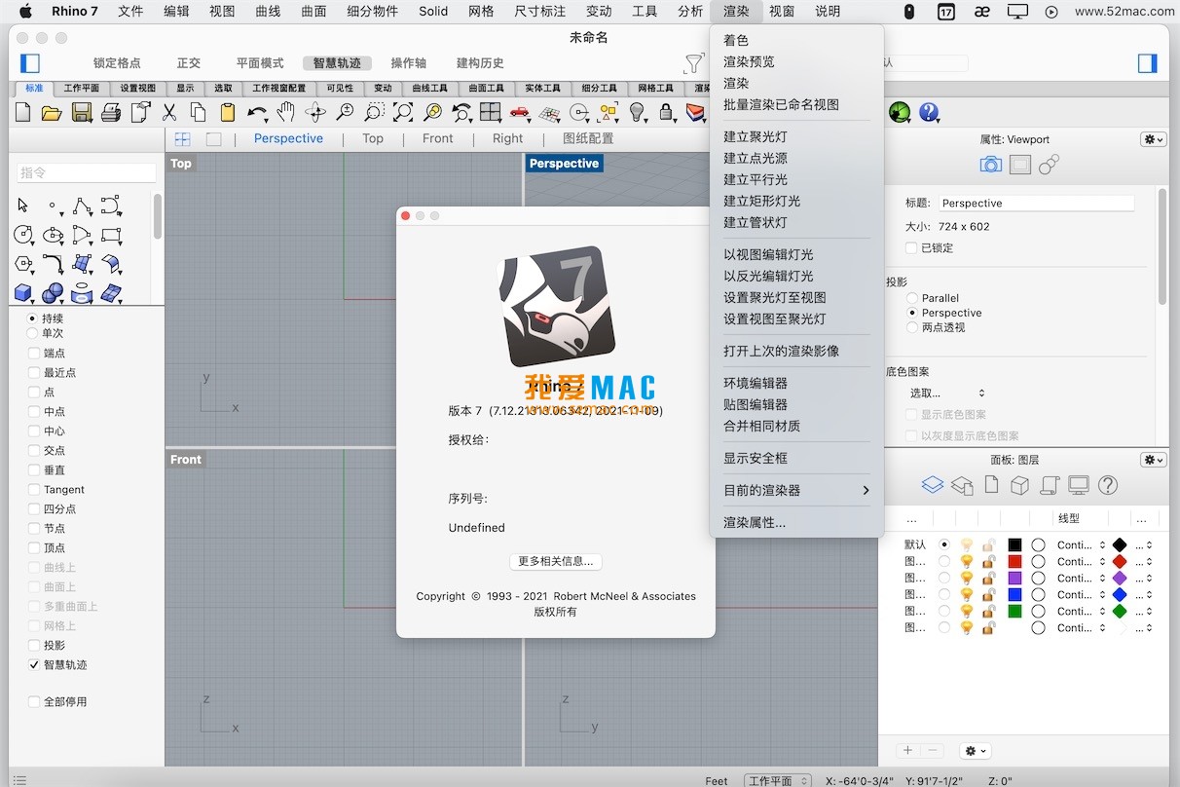The height and width of the screenshot is (787, 1180).
Task: Toggle the 默认 layer lightbulb visibility
Action: [x=966, y=545]
